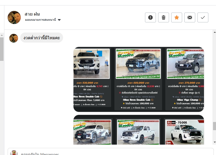
Task: Open the สาย ฝน contact name
Action: pyautogui.click(x=32, y=14)
